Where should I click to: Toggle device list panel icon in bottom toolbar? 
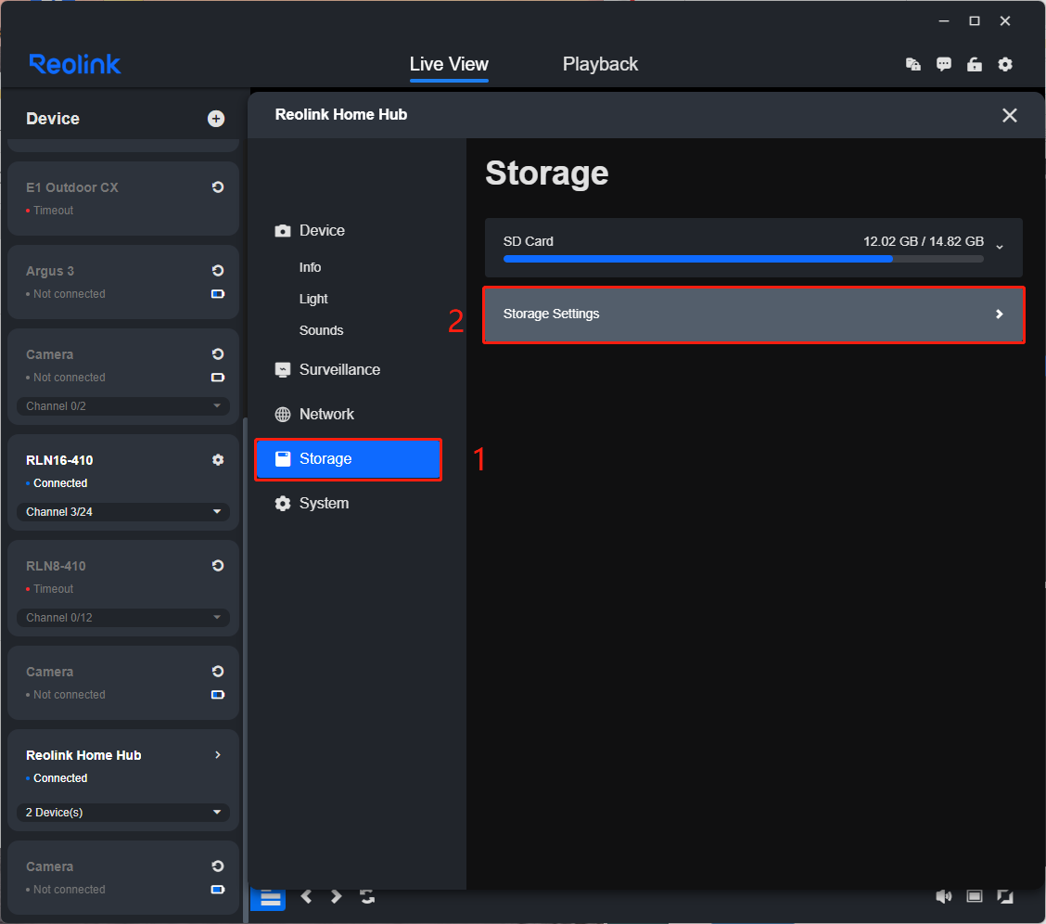pos(270,899)
